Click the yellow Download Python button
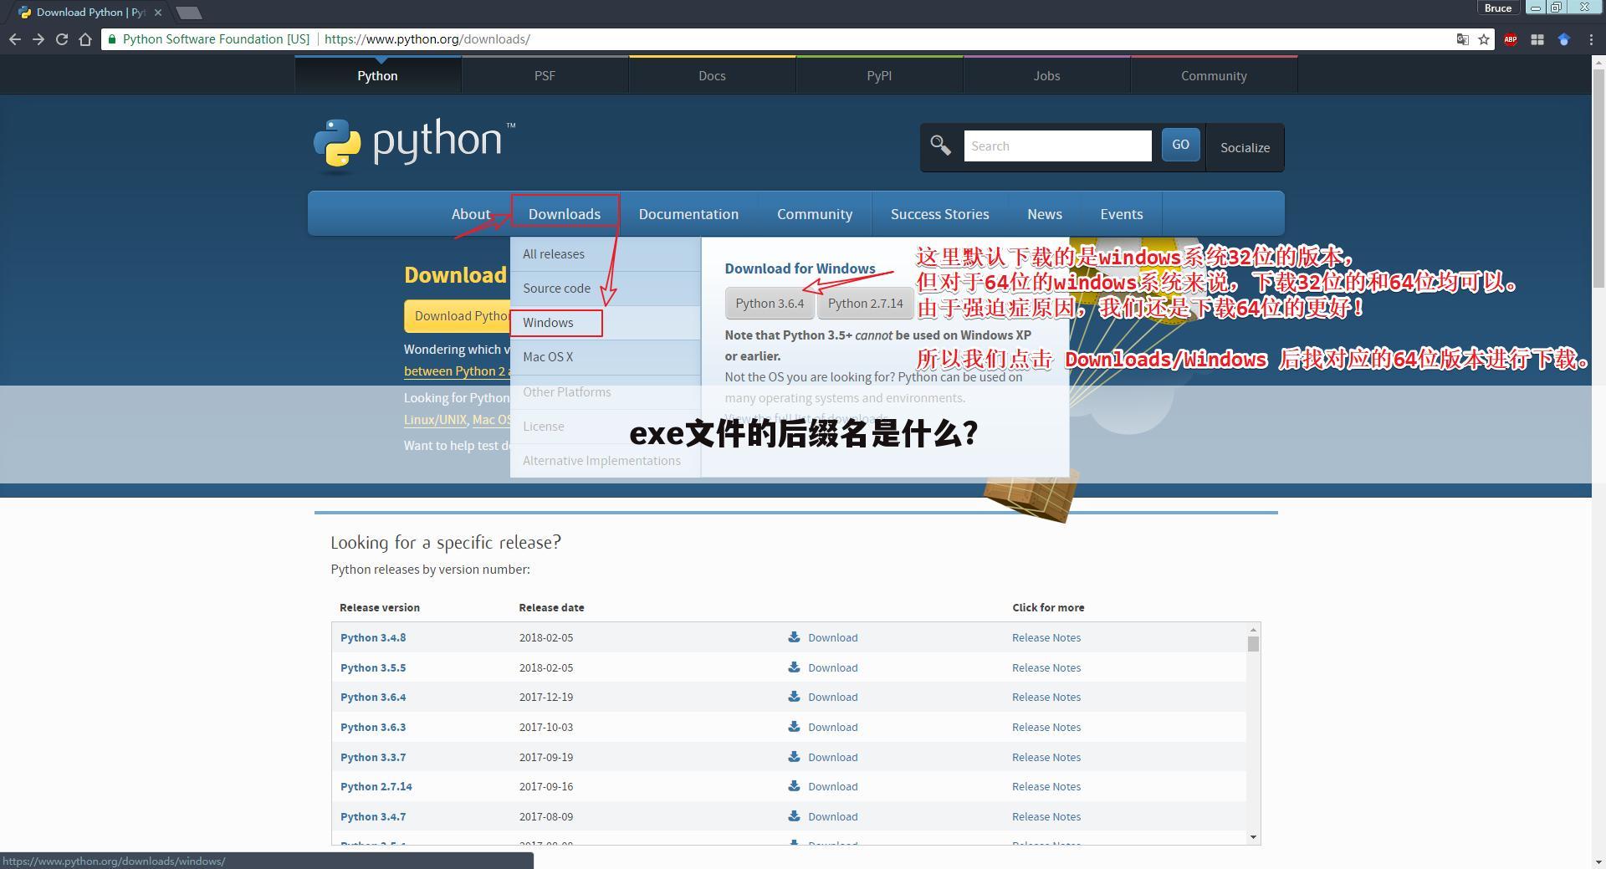The image size is (1606, 869). point(458,316)
